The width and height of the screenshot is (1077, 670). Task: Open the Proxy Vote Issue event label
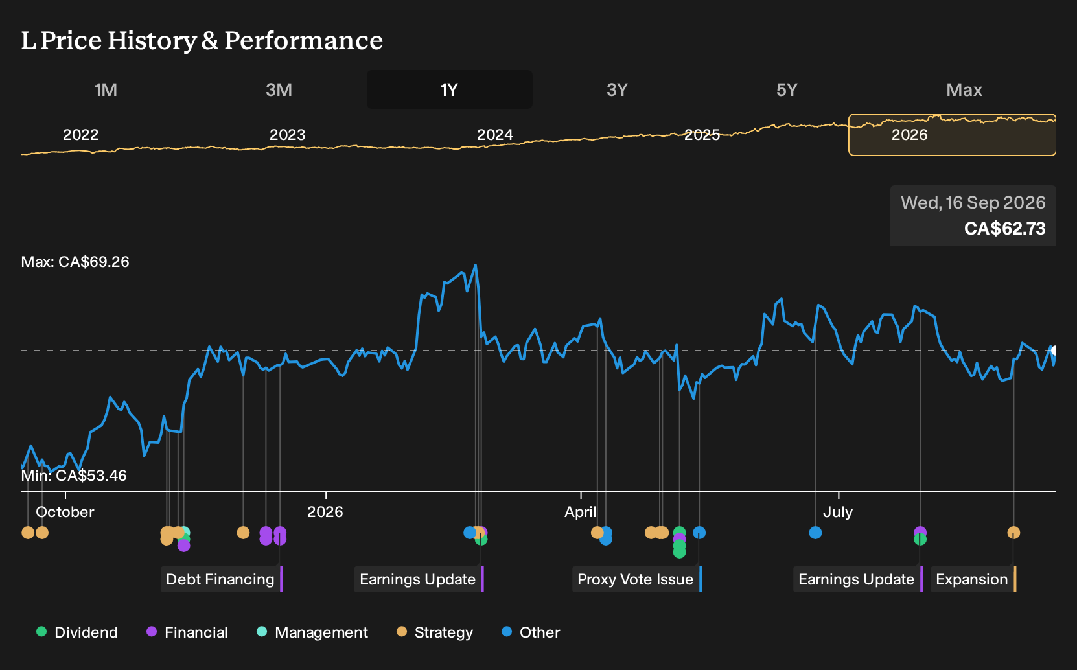pos(636,579)
